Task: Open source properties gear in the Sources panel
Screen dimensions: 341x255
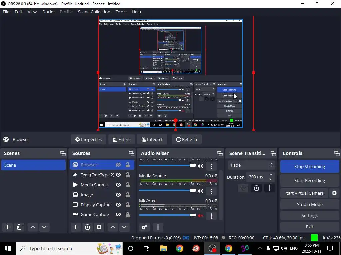Action: [99, 227]
